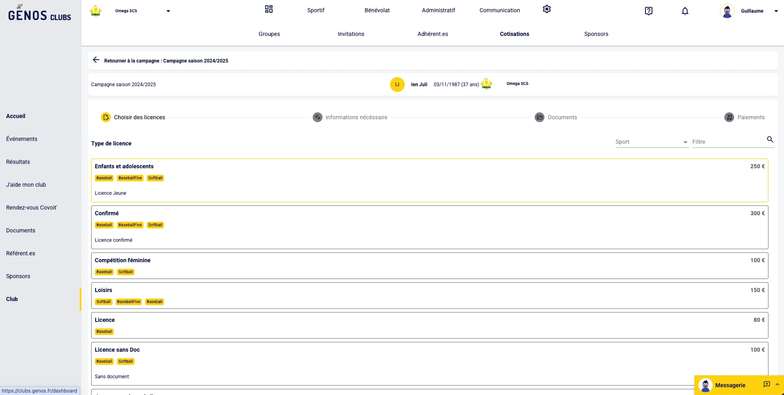Screen dimensions: 784x395
Task: Switch to the Adhérent.es tab
Action: (432, 34)
